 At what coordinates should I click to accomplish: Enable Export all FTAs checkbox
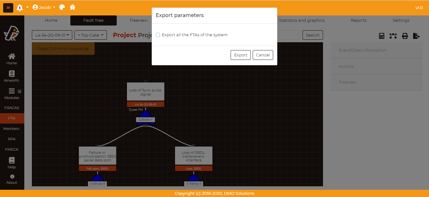[x=158, y=35]
